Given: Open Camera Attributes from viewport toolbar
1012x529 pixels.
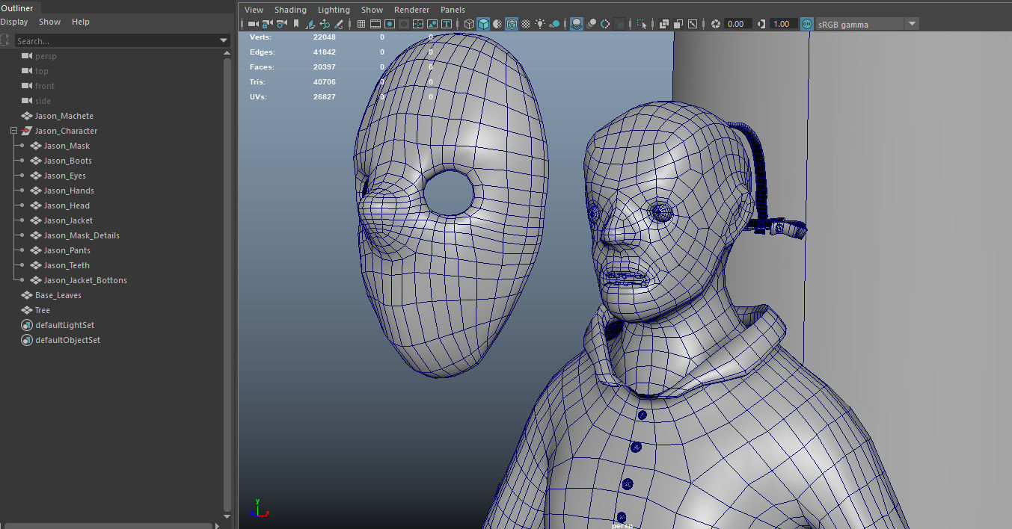Looking at the screenshot, I should pos(282,24).
